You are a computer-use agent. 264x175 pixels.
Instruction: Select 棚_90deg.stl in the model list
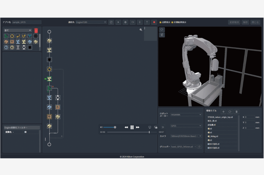222,136
